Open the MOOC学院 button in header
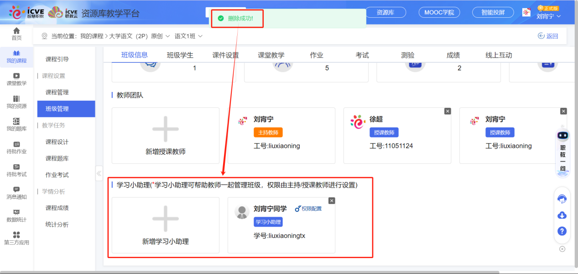Viewport: 578px width, 274px height. [439, 13]
